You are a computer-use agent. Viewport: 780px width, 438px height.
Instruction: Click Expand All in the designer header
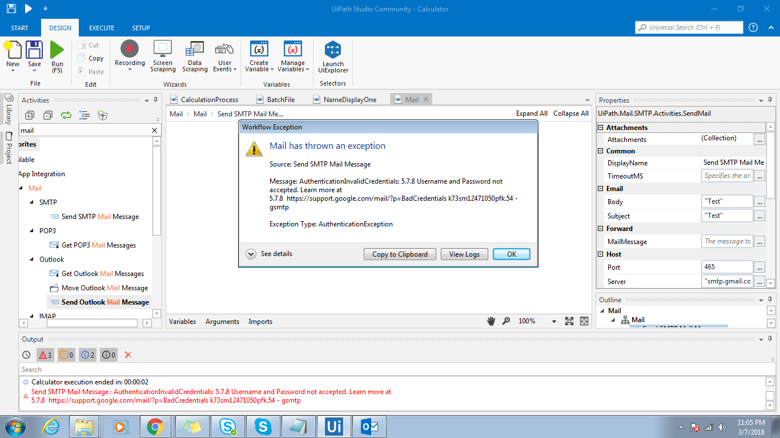coord(532,113)
